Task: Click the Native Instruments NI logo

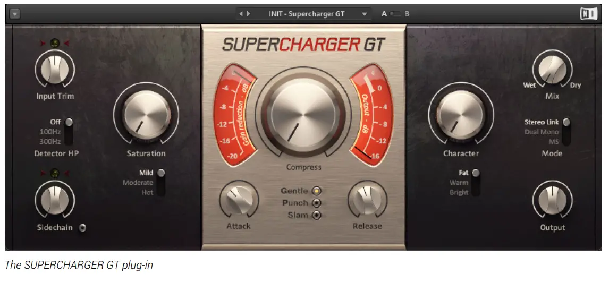Action: [x=588, y=14]
